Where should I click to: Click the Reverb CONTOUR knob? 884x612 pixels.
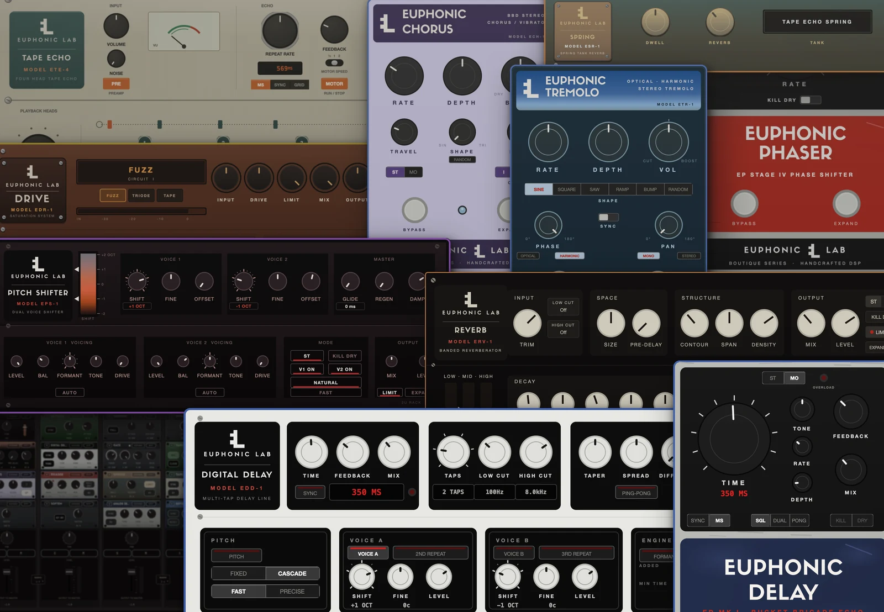[x=694, y=324]
